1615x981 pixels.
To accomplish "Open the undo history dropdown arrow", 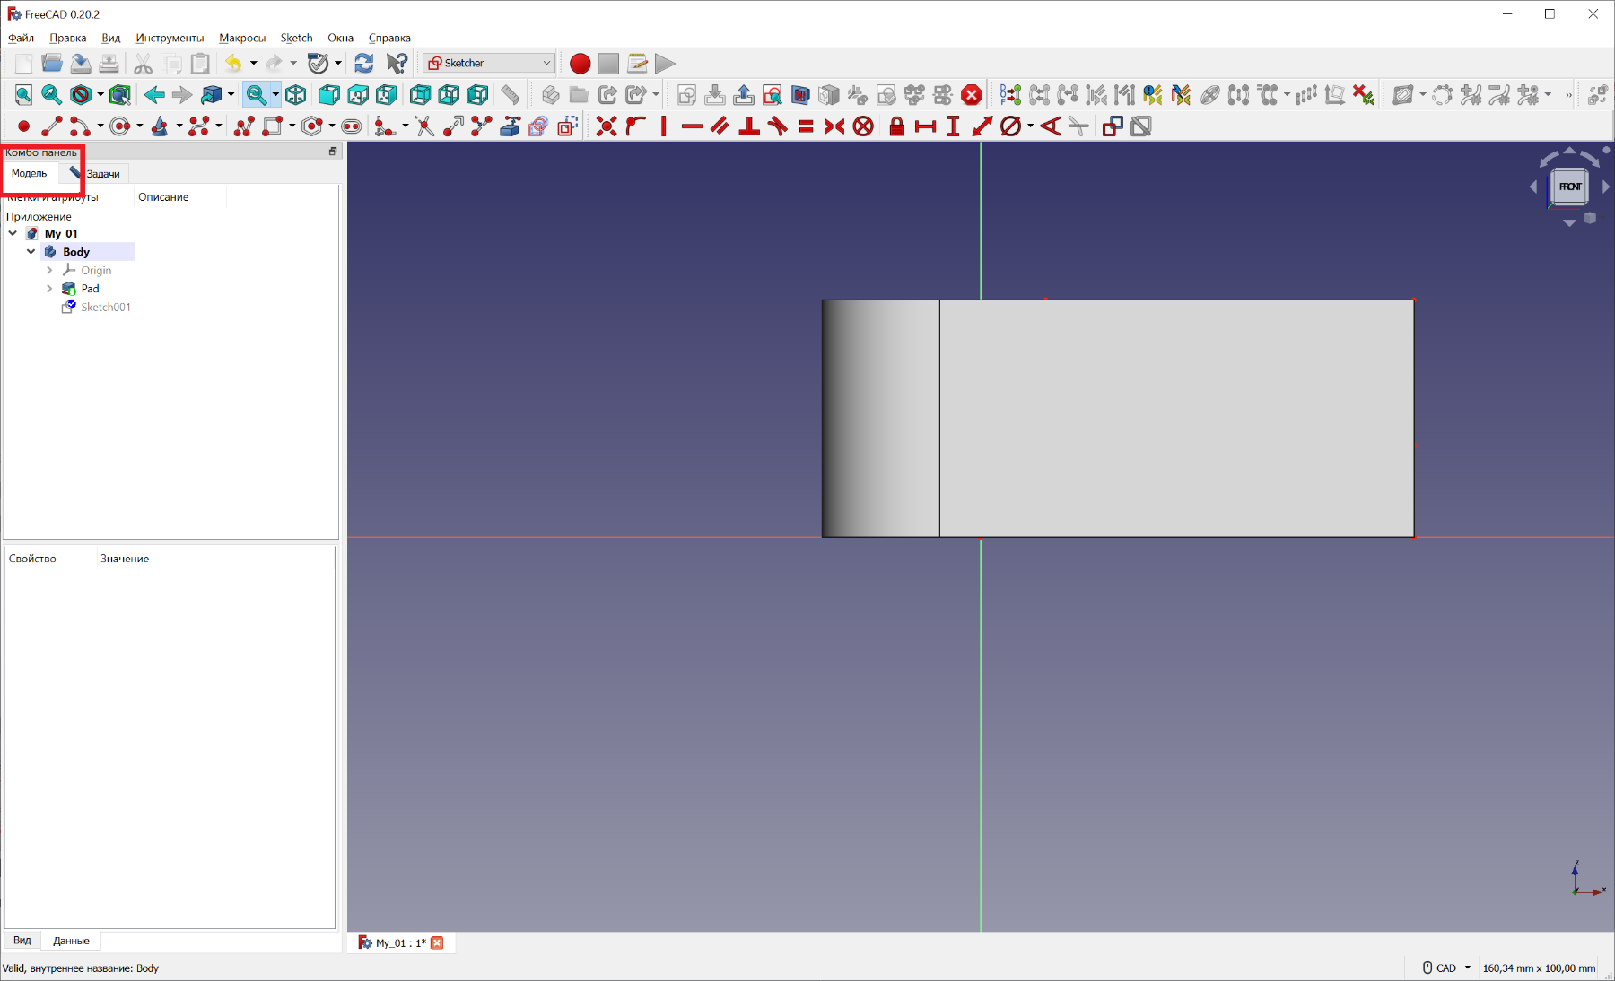I will [x=254, y=64].
